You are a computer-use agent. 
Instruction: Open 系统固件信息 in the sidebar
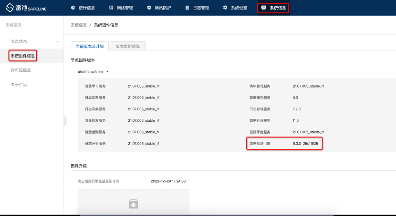(x=23, y=56)
